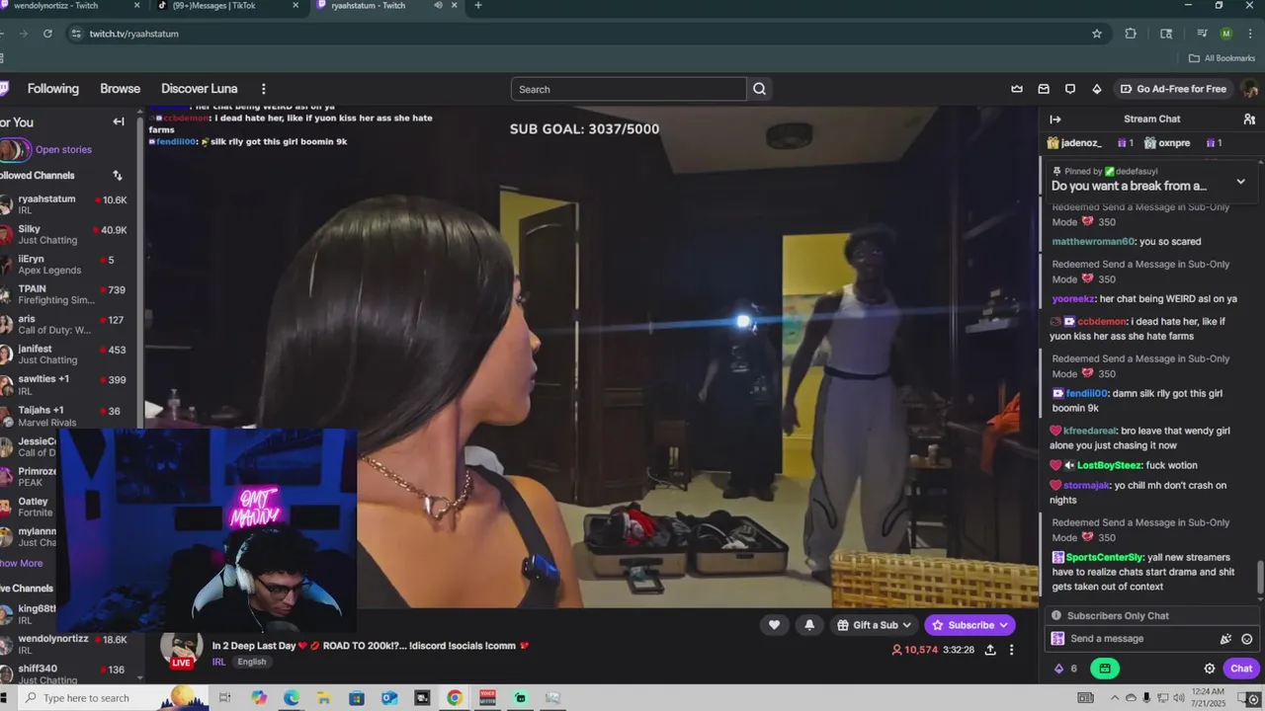Show hidden system tray icons chevron
Screen dimensions: 1265x711
pyautogui.click(x=1115, y=698)
